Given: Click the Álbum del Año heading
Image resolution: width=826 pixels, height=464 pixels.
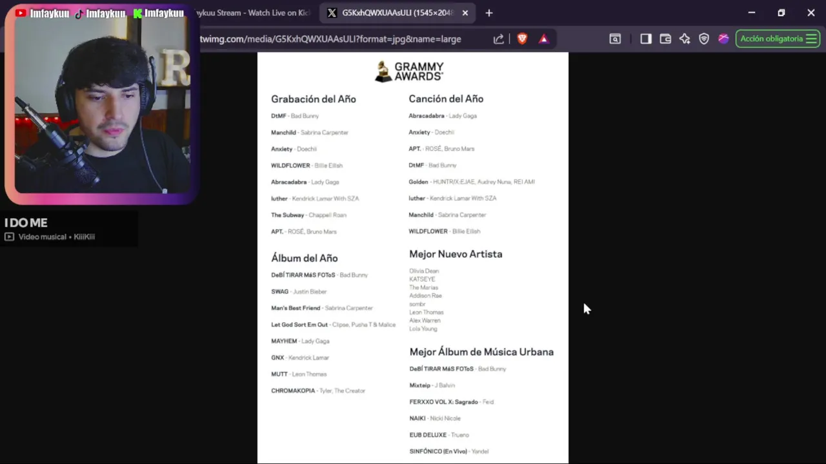Looking at the screenshot, I should pos(304,258).
